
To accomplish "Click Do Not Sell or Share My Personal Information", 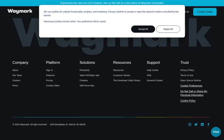I will pos(194,93).
